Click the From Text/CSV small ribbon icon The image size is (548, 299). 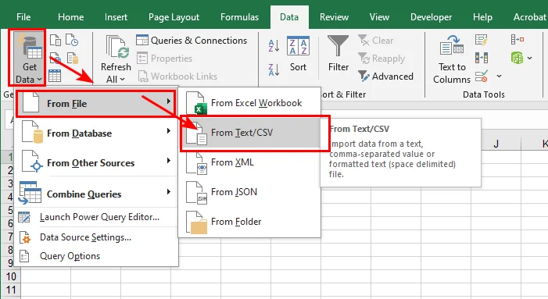click(56, 40)
